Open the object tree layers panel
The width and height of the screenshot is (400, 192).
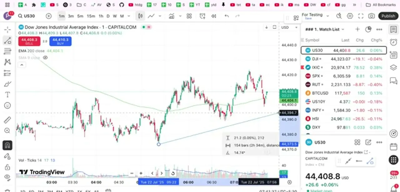click(393, 68)
